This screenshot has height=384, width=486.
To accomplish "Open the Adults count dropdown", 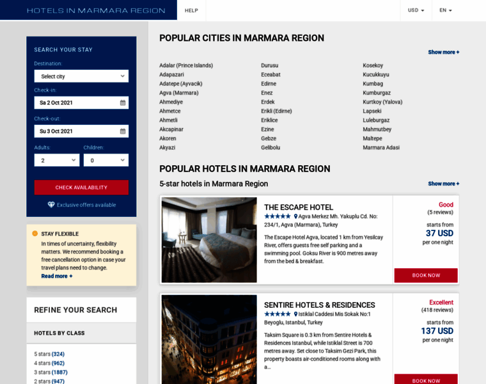I will tap(57, 161).
